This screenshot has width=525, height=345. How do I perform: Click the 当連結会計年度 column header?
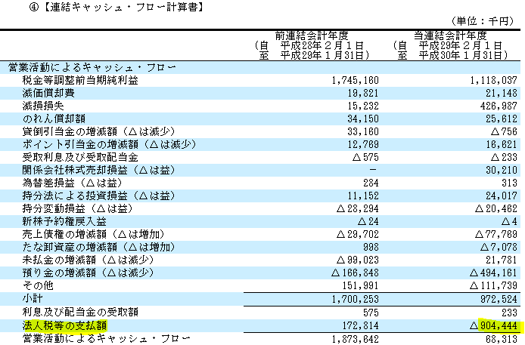450,35
